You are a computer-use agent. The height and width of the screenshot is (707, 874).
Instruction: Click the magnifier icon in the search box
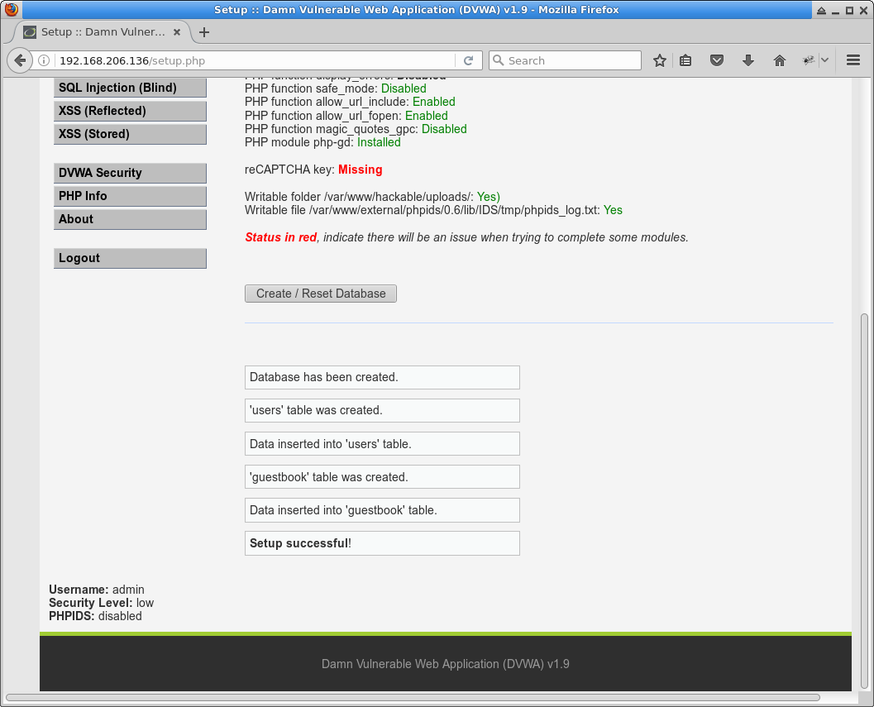[499, 60]
